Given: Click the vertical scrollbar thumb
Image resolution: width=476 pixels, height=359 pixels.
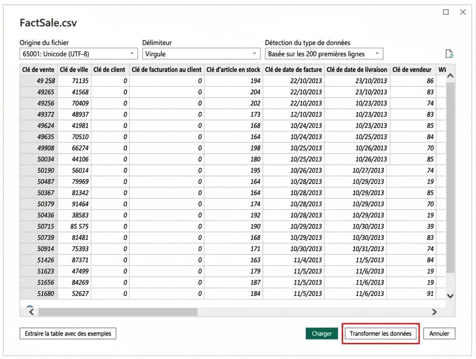Looking at the screenshot, I should click(450, 177).
